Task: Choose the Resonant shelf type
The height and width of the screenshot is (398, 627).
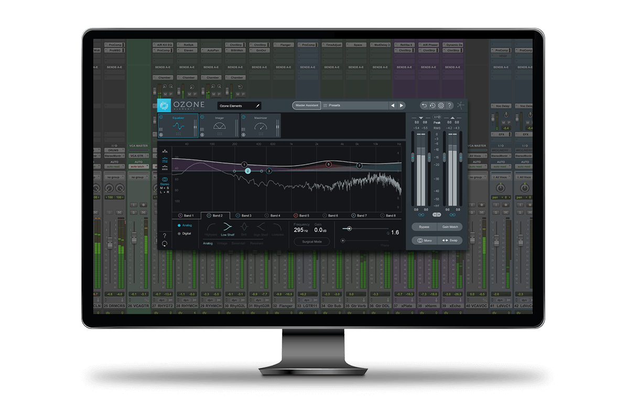Action: click(257, 244)
